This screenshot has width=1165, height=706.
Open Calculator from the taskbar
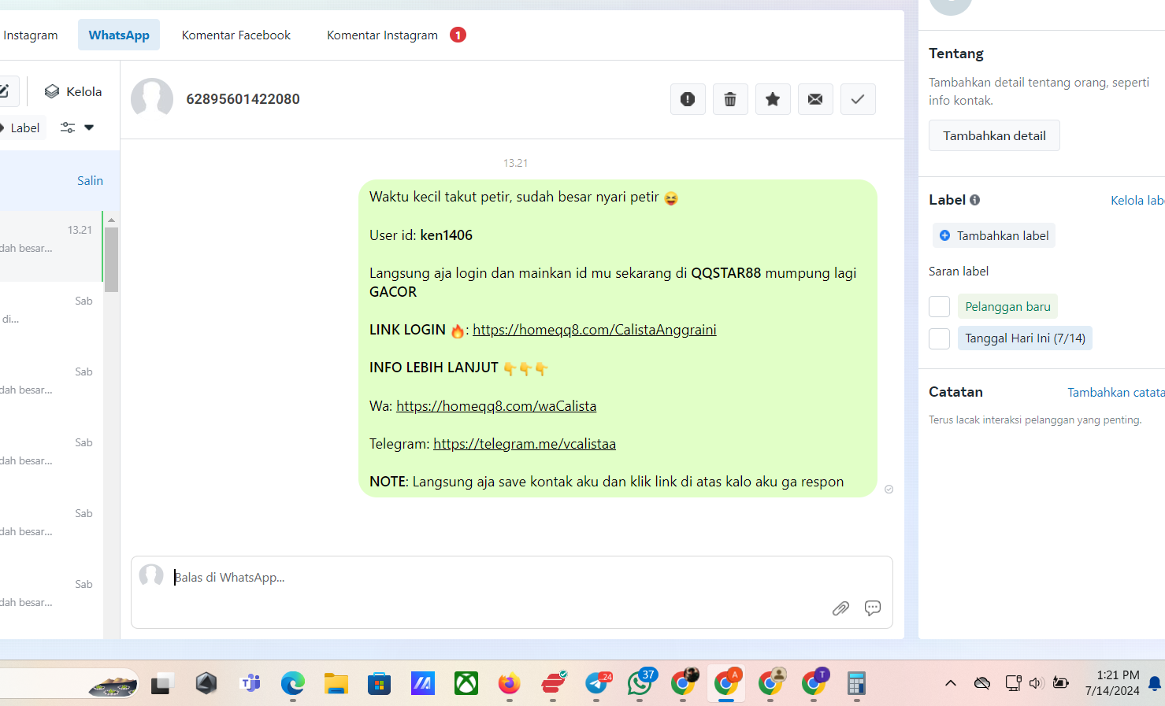(x=857, y=683)
